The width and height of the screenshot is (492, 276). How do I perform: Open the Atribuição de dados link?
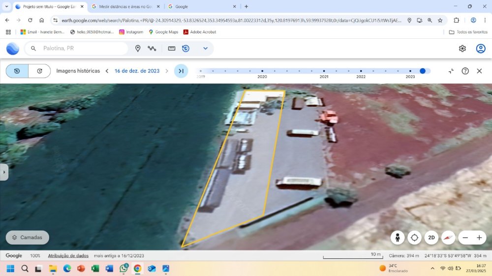pyautogui.click(x=68, y=256)
